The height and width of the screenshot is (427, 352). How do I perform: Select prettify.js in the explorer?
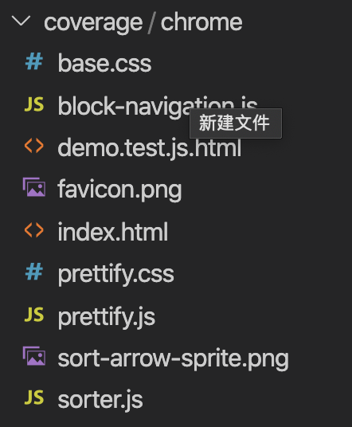tap(107, 317)
